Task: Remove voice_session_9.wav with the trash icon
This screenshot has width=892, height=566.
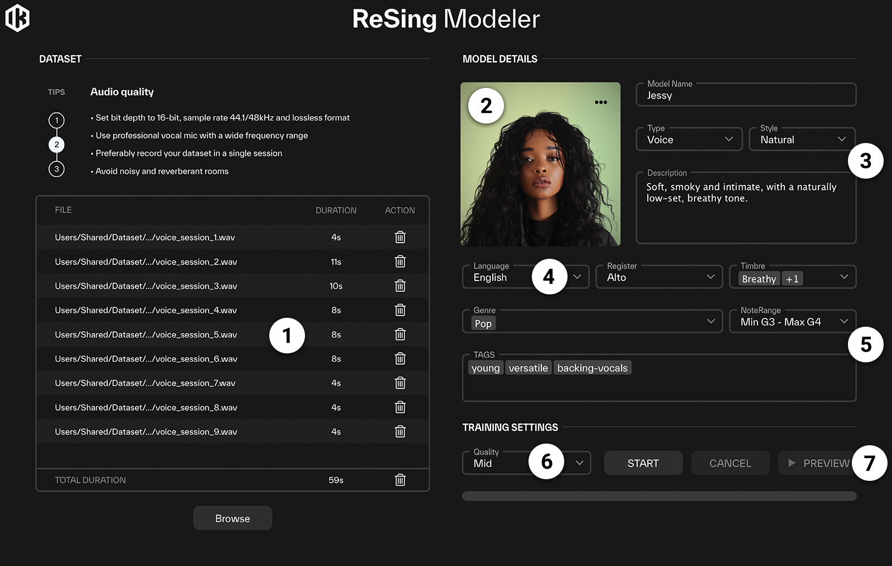Action: [400, 431]
